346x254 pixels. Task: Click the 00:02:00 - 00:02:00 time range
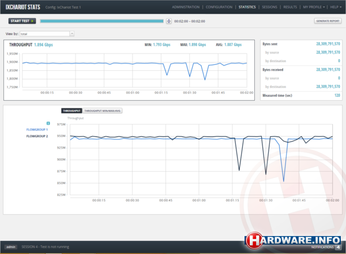(190, 21)
